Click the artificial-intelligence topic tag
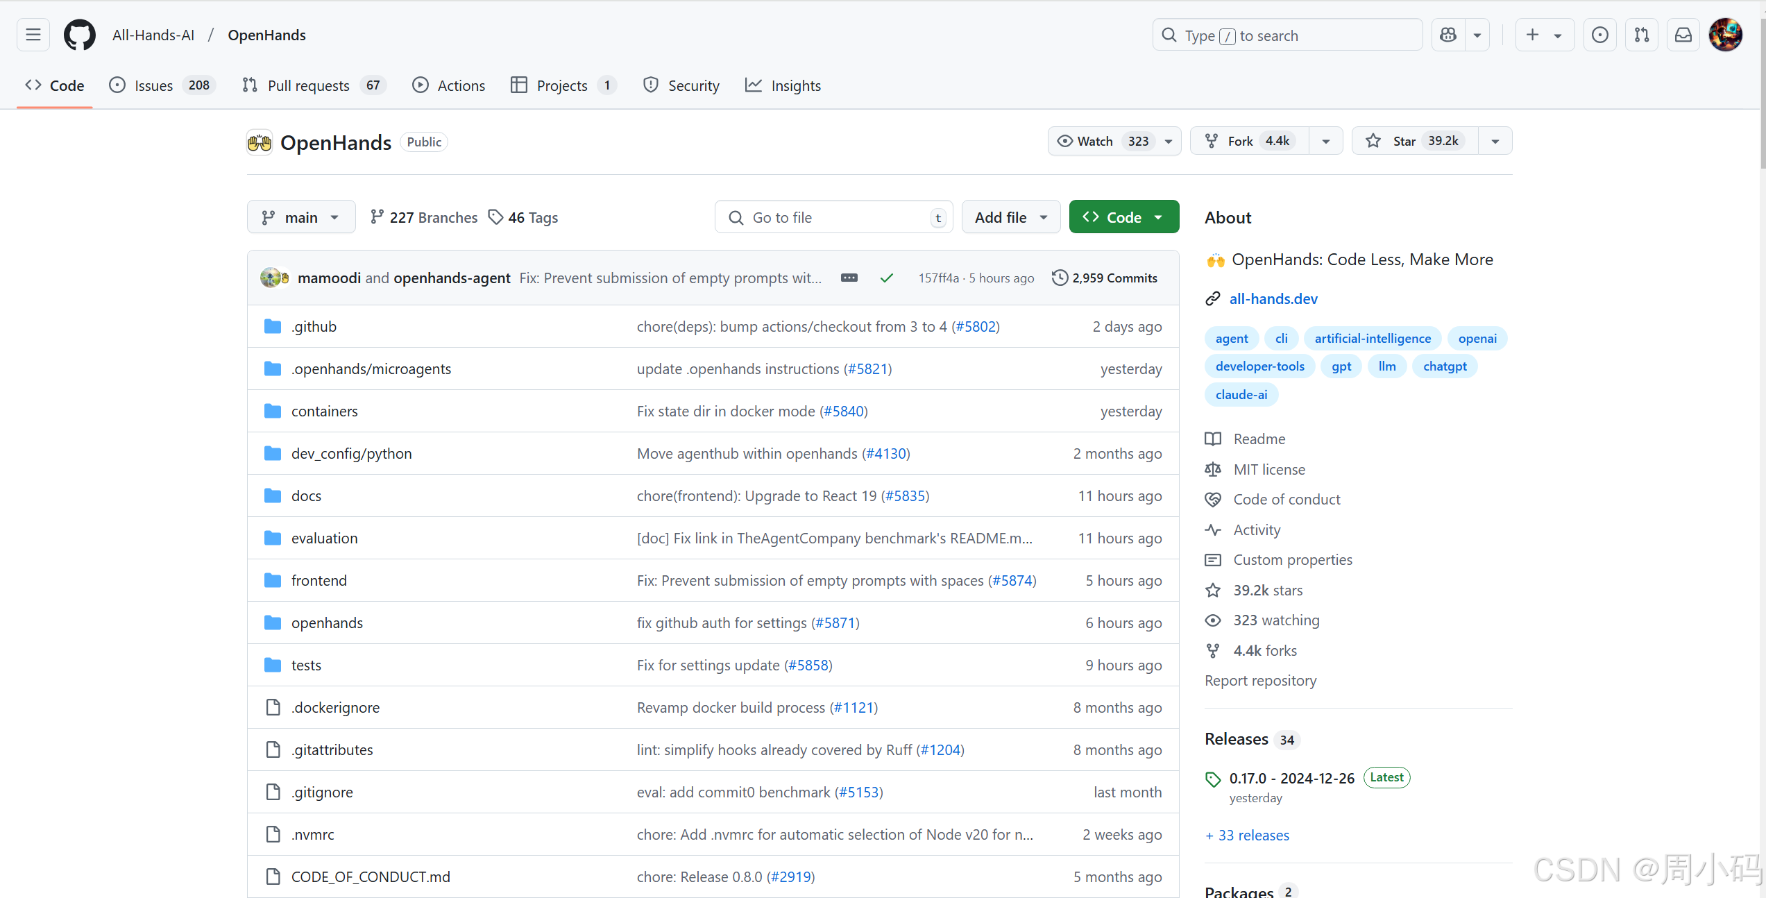This screenshot has height=898, width=1766. [x=1373, y=338]
